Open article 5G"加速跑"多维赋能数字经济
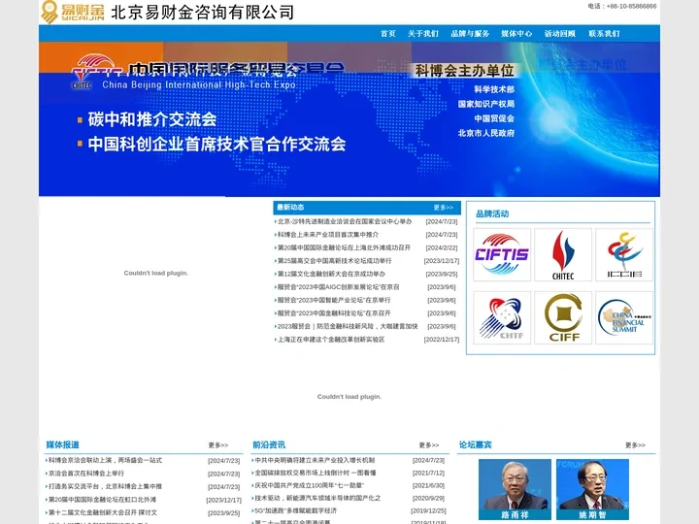This screenshot has width=699, height=524. pos(295,510)
